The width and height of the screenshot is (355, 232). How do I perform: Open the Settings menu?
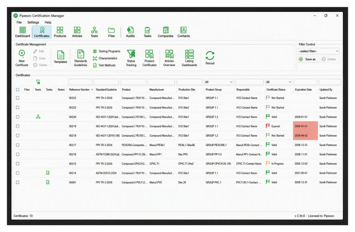(x=33, y=22)
